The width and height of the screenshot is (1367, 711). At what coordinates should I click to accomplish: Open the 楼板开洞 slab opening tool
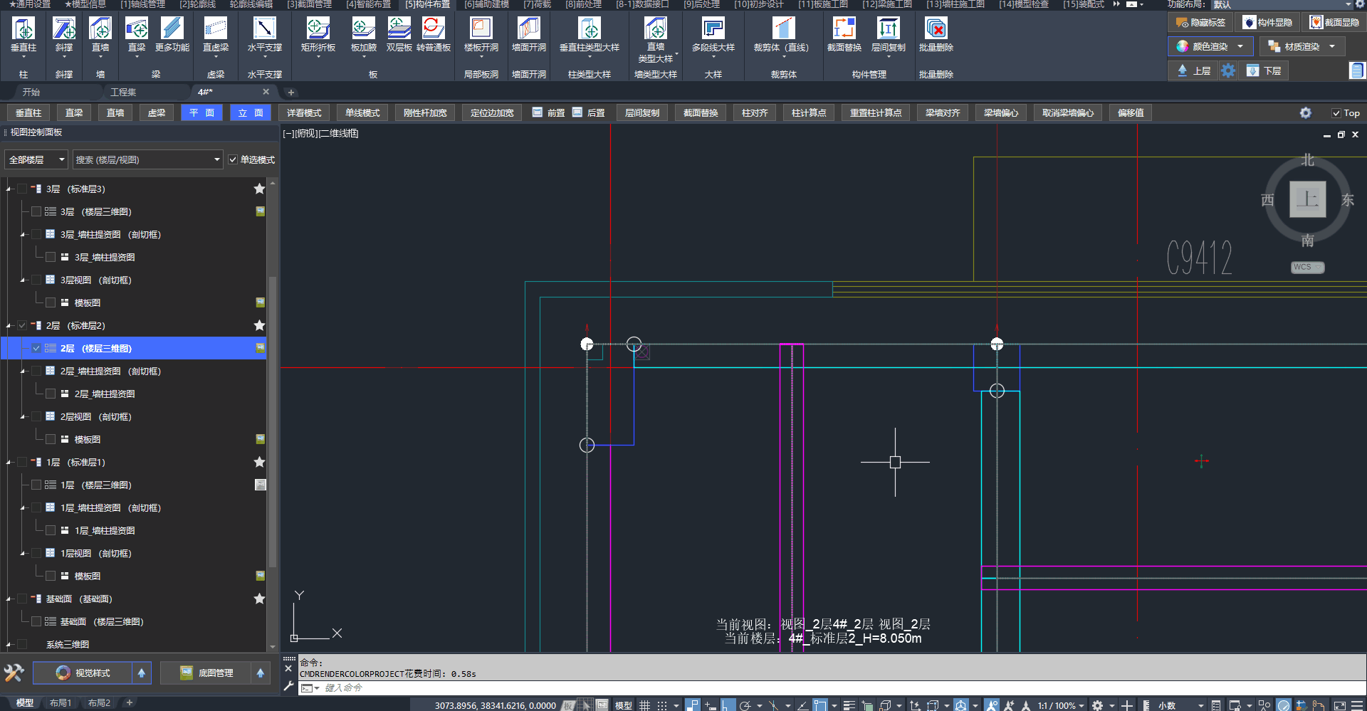(x=481, y=29)
